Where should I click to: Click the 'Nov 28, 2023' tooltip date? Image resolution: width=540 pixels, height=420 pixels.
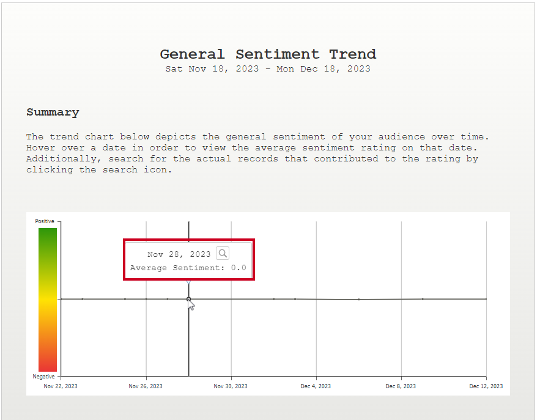(179, 254)
